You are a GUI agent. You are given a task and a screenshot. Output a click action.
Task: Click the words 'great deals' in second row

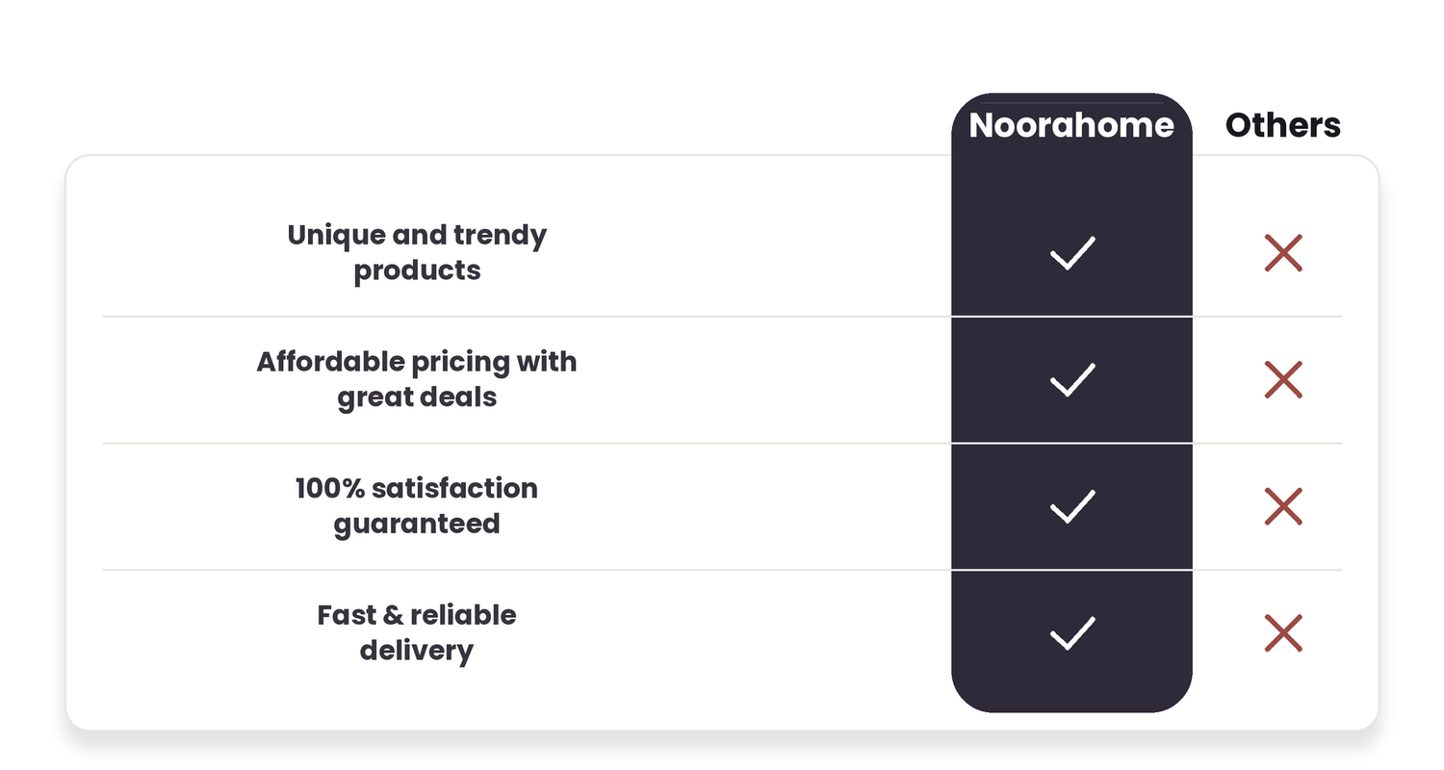[417, 398]
